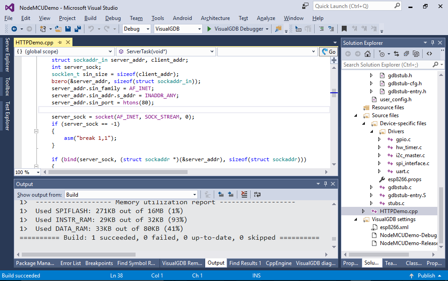
Task: Open the 100 % zoom level dropdown
Action: 28,172
